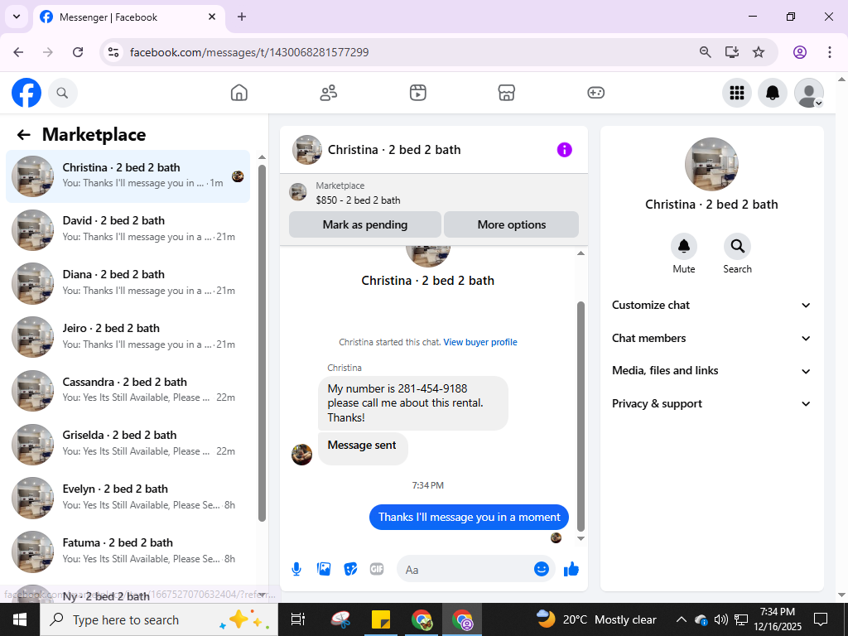
Task: Open David 2 bed 2 bath conversation
Action: tap(128, 229)
